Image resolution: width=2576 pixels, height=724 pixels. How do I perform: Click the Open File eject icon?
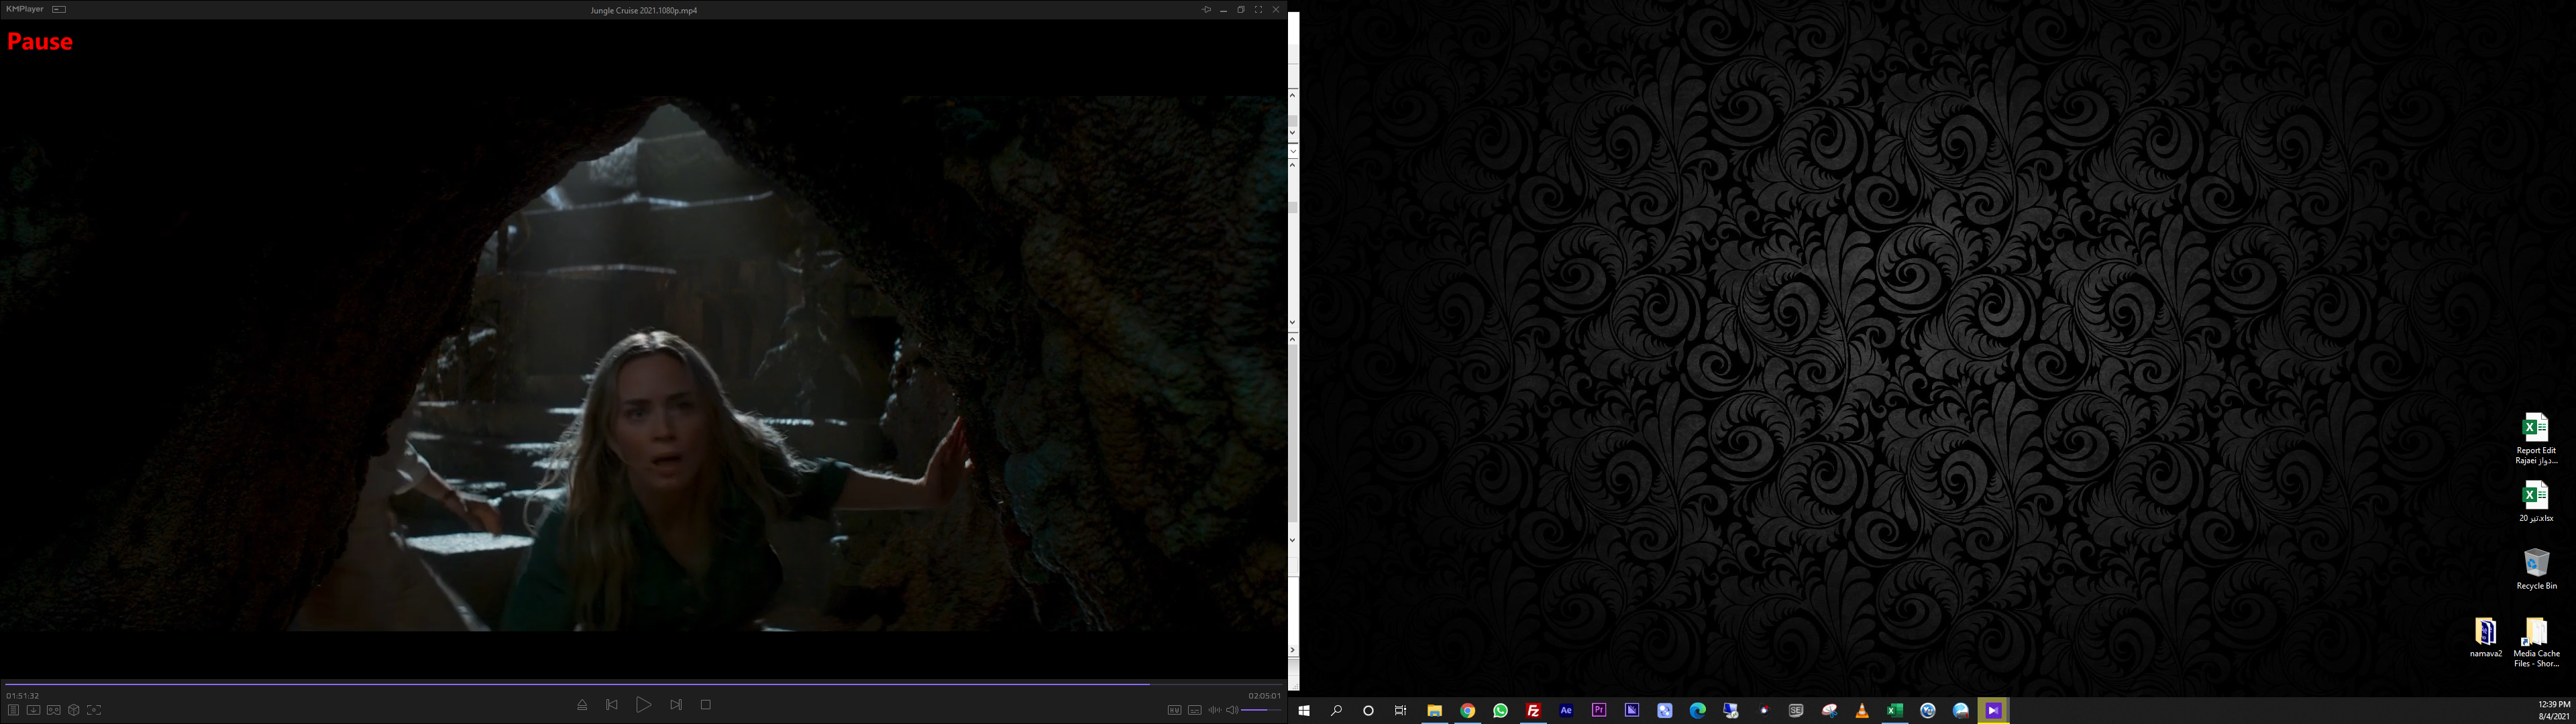point(582,705)
